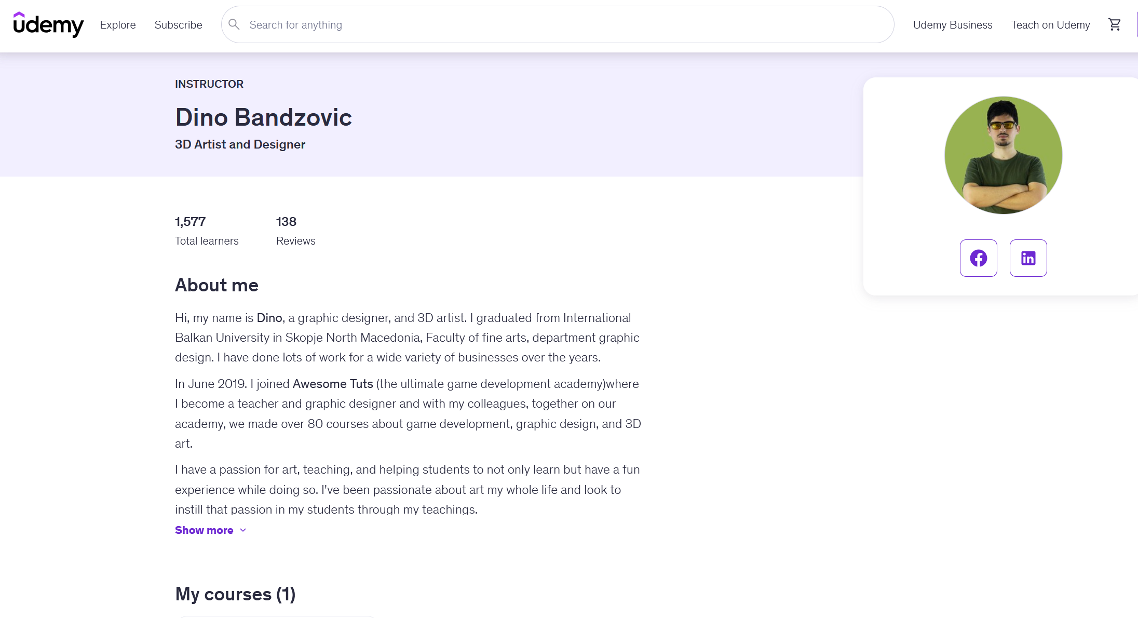The height and width of the screenshot is (618, 1138).
Task: Click the INSTRUCTOR label
Action: pos(209,84)
